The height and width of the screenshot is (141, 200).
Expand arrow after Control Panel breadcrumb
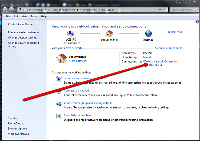pyautogui.click(x=45, y=10)
